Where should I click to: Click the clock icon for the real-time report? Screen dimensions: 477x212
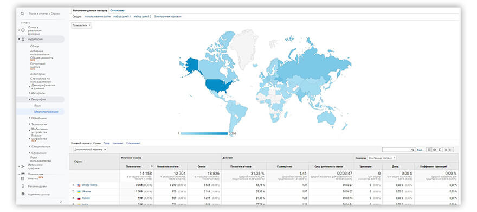23,30
